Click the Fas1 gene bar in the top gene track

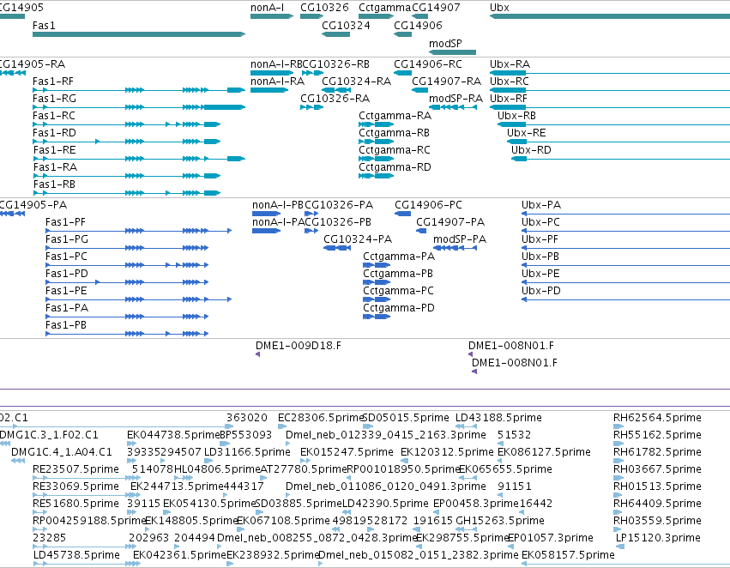pyautogui.click(x=139, y=34)
